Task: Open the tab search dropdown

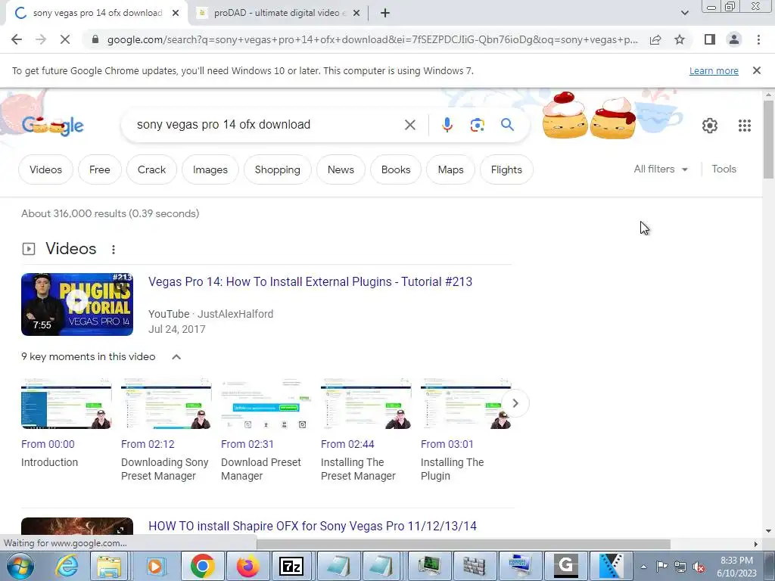Action: point(684,13)
